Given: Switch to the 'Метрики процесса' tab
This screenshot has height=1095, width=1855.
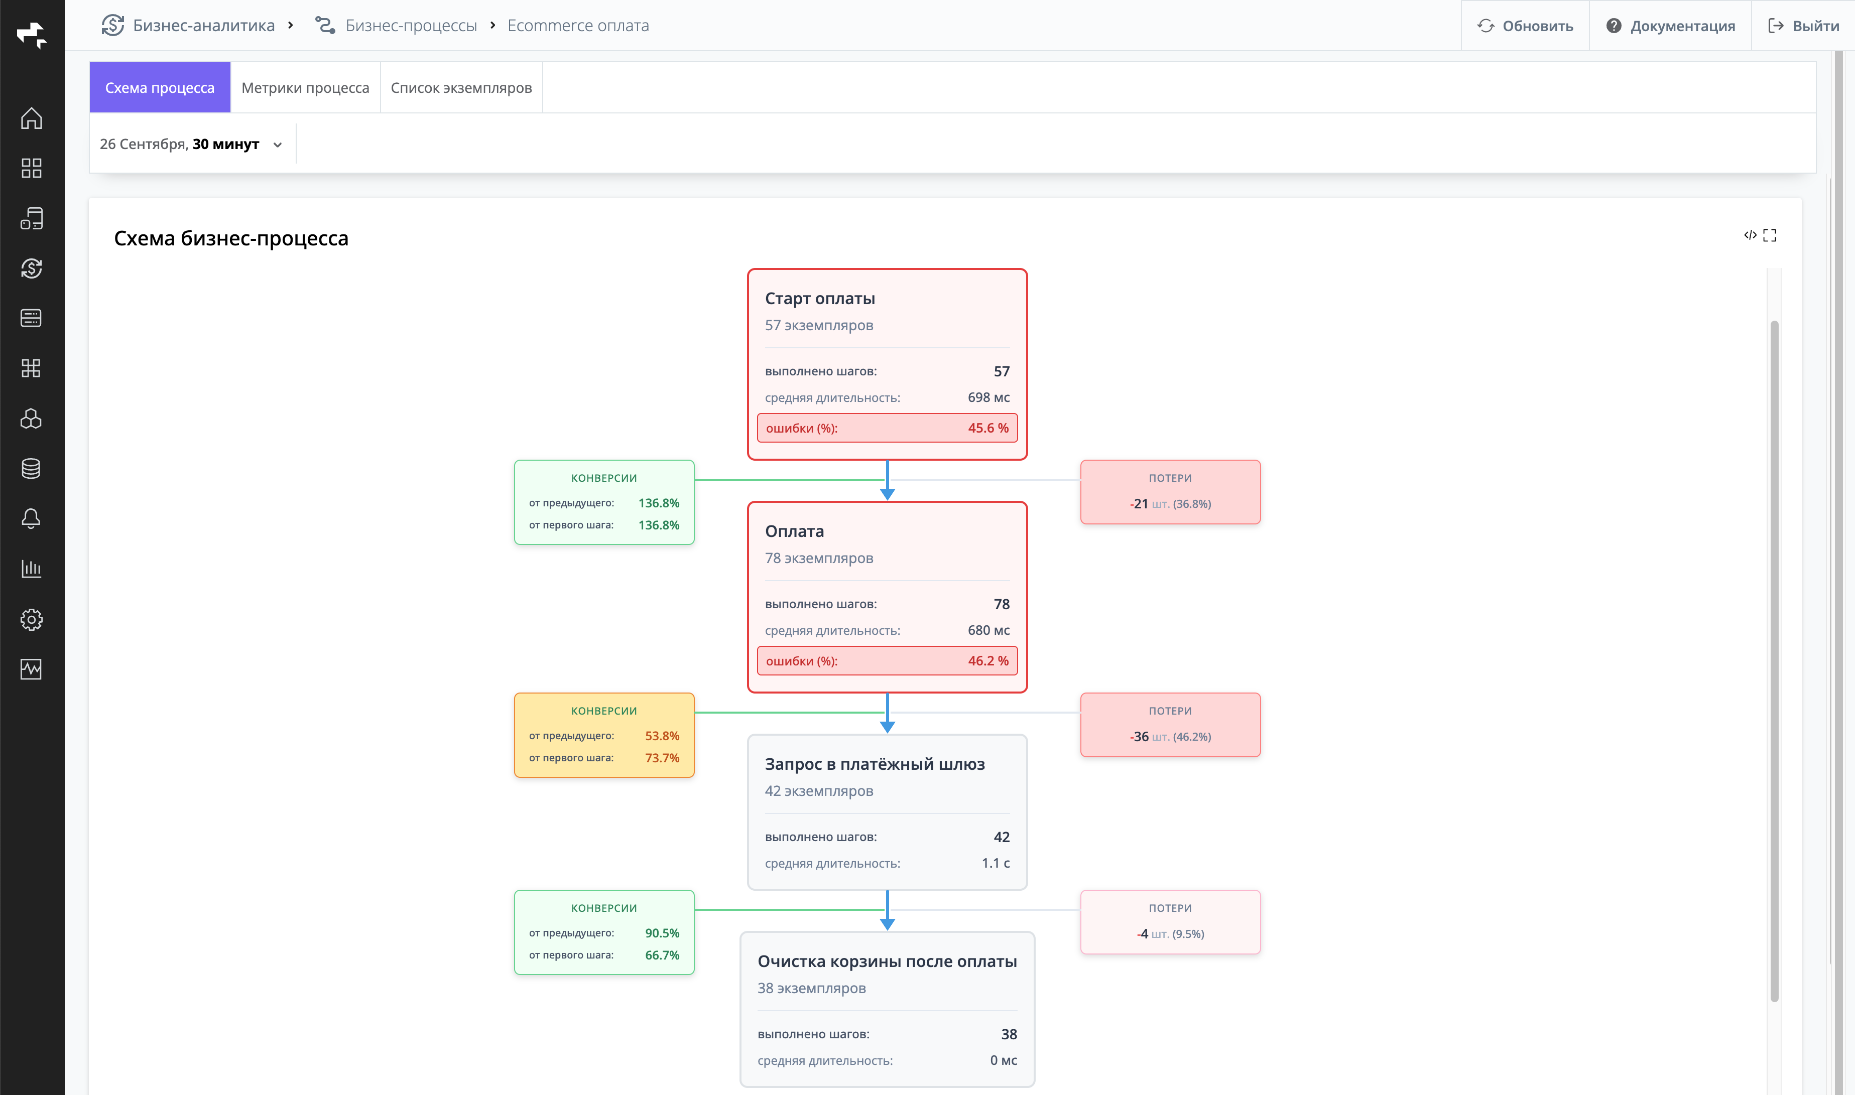Looking at the screenshot, I should click(x=306, y=87).
